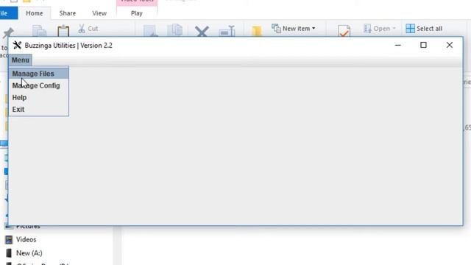Viewport: 471px width, 265px height.
Task: Click the Copy to icon in the ribbon
Action: point(175,31)
